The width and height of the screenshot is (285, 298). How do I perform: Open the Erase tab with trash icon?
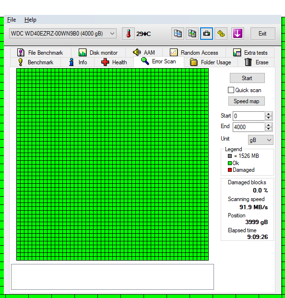pyautogui.click(x=256, y=62)
